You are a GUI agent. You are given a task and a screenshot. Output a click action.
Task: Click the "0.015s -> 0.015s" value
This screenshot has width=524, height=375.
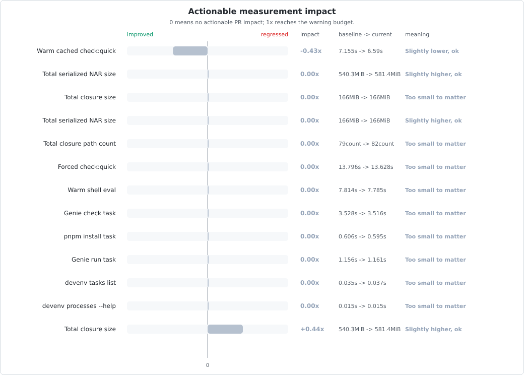pos(362,306)
